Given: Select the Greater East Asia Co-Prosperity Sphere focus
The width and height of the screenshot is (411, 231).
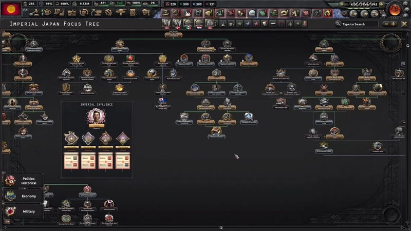Looking at the screenshot, I should click(87, 190).
